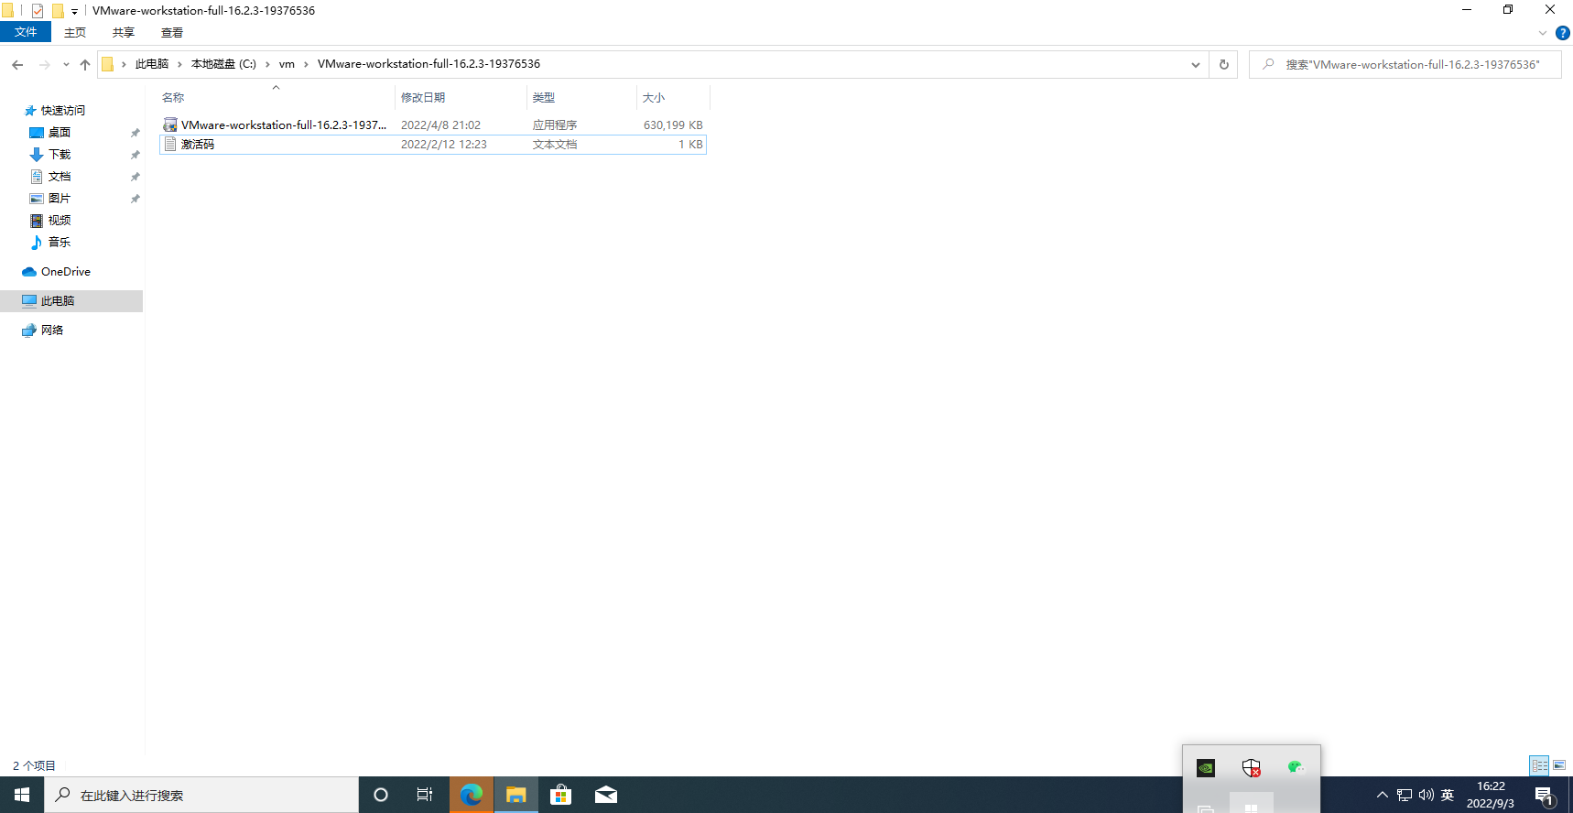
Task: Launch Microsoft Edge from taskbar
Action: [x=472, y=795]
